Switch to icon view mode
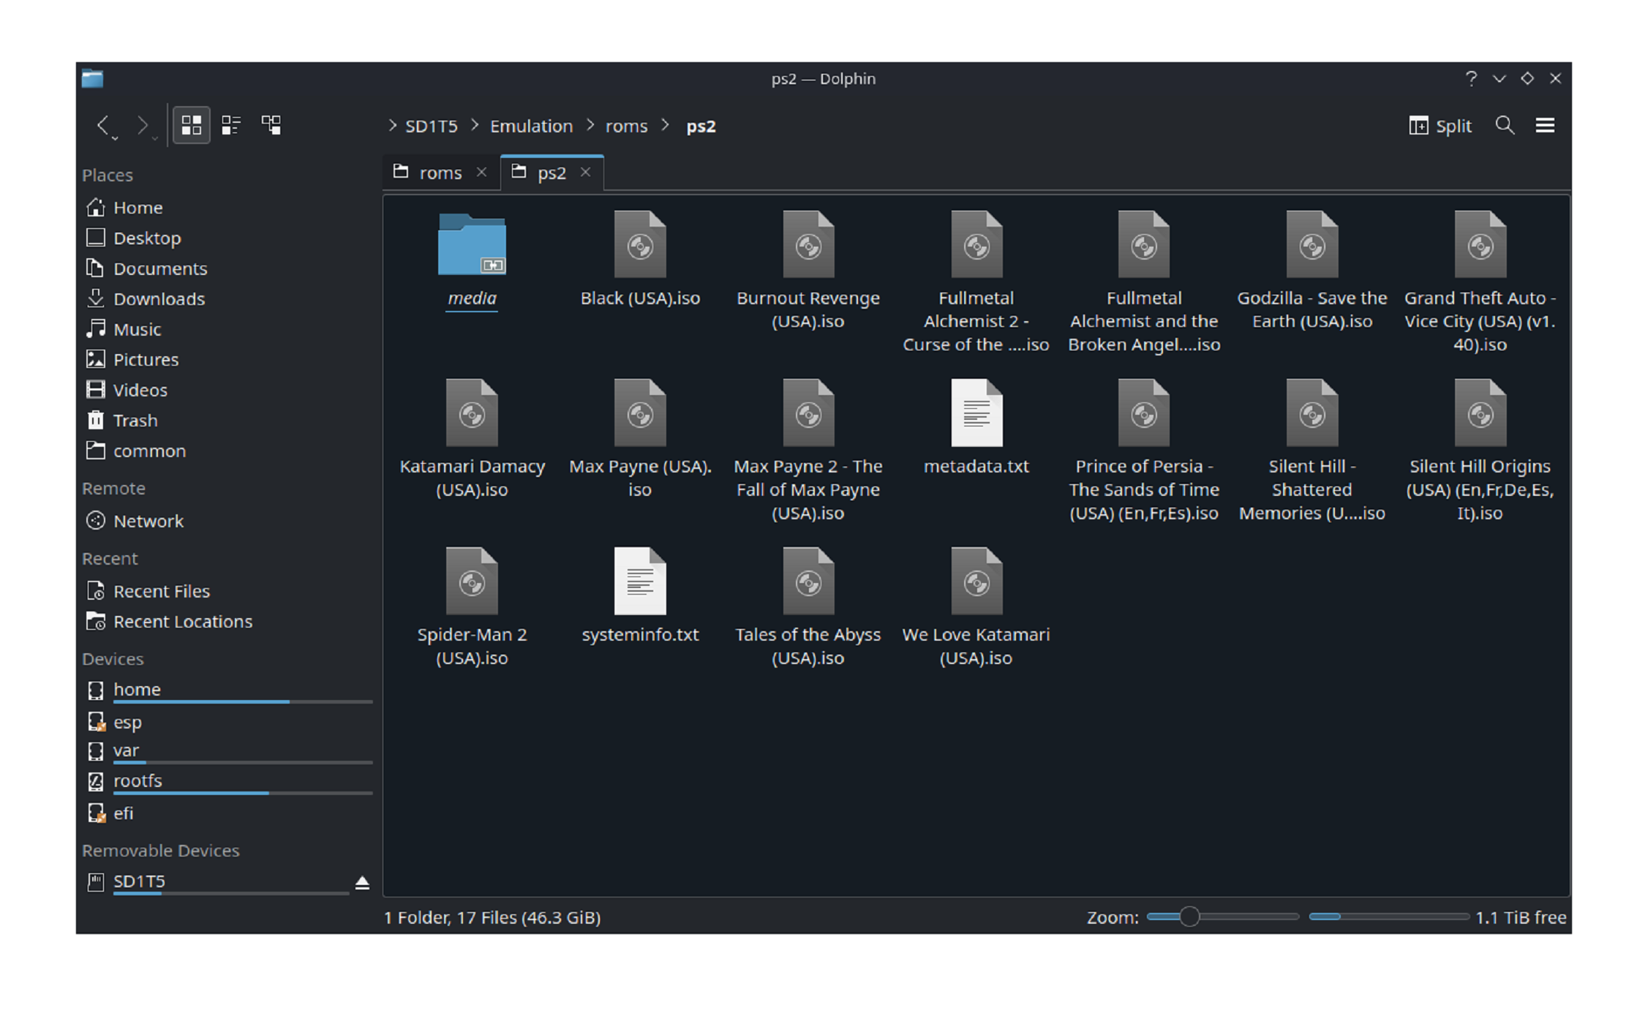The height and width of the screenshot is (1024, 1648). point(192,127)
